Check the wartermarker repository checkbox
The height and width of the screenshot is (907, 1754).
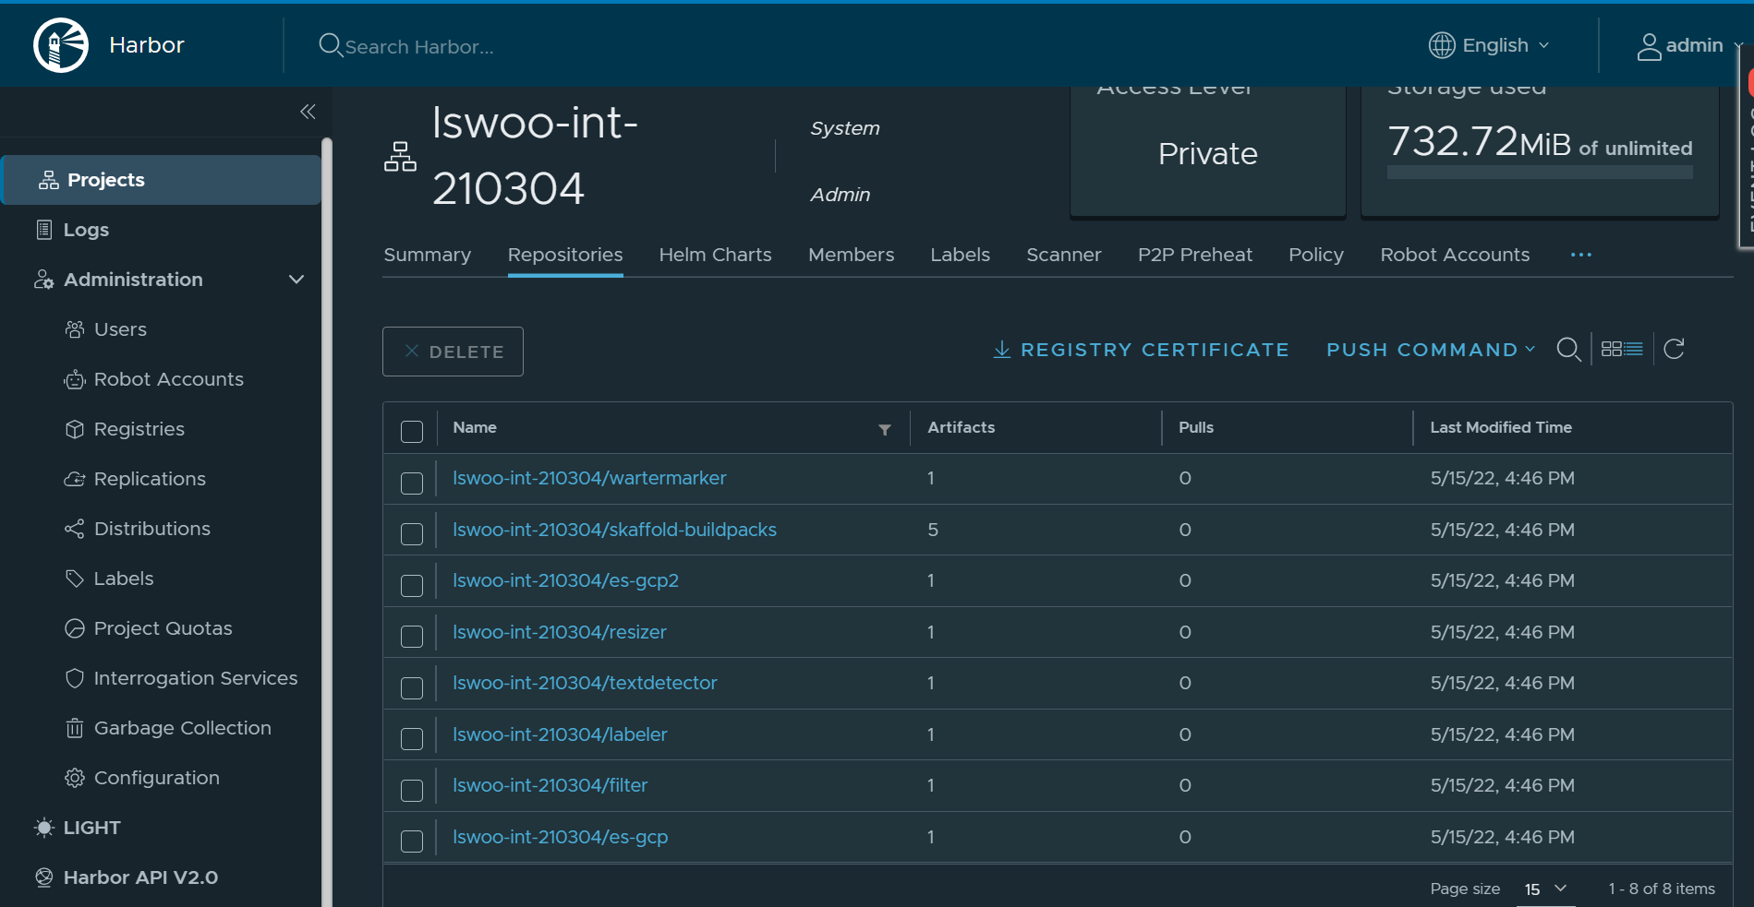(412, 483)
